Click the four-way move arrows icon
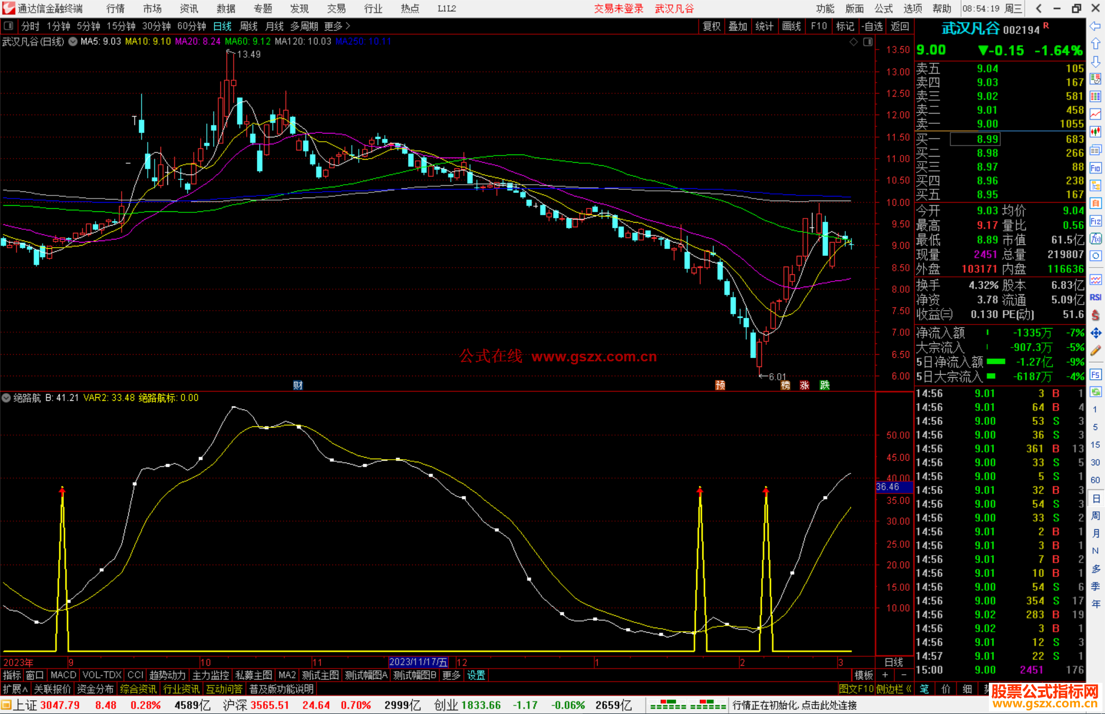Viewport: 1105px width, 714px height. (x=1095, y=333)
